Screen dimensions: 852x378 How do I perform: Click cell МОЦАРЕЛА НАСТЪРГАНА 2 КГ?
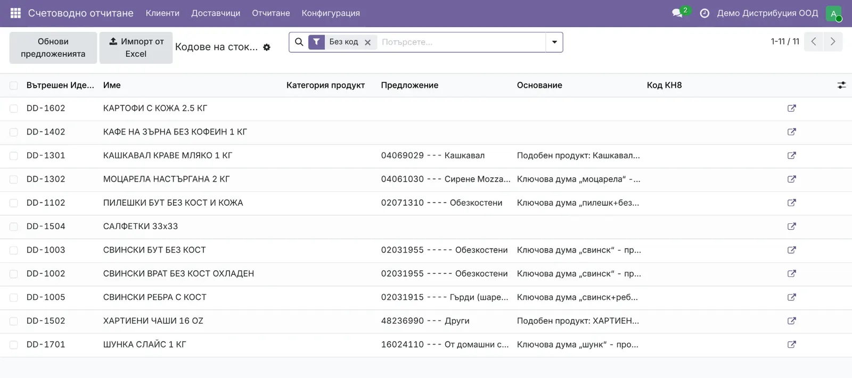click(166, 179)
